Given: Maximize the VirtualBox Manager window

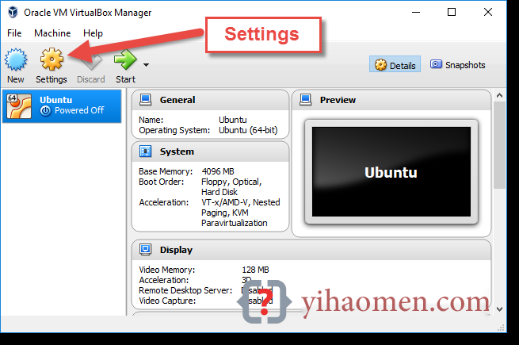Looking at the screenshot, I should click(452, 12).
